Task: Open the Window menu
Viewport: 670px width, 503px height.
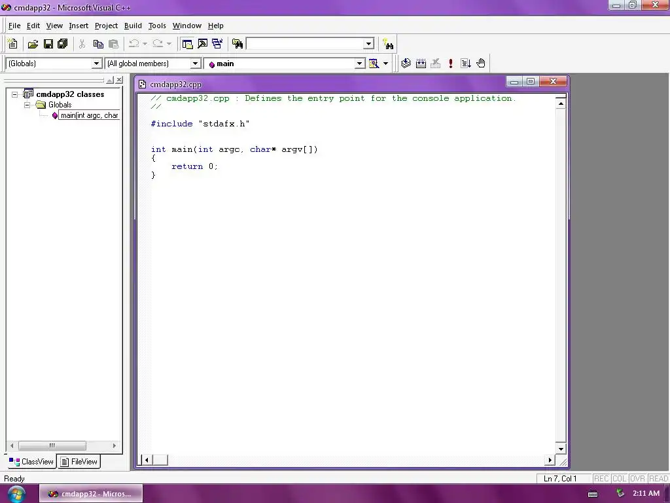Action: click(186, 26)
